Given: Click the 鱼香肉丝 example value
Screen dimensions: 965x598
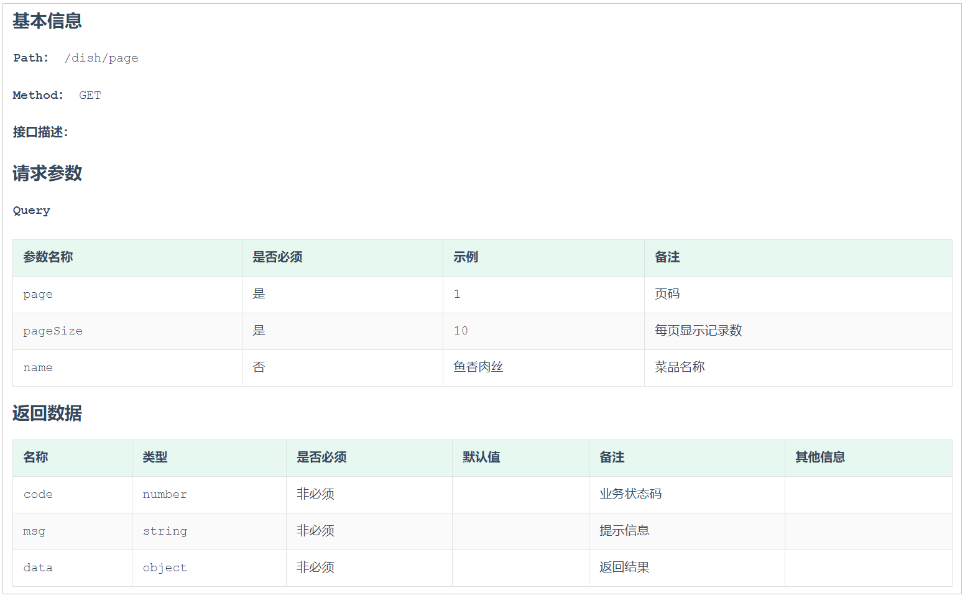Looking at the screenshot, I should coord(478,367).
